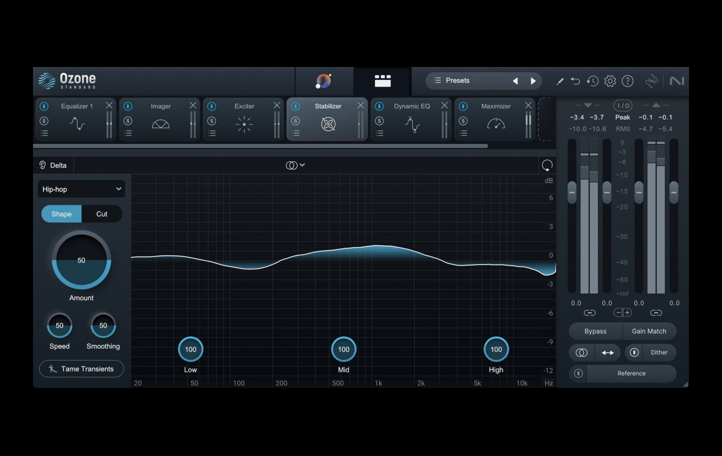722x456 pixels.
Task: Toggle the Stabilizer power button
Action: (296, 106)
